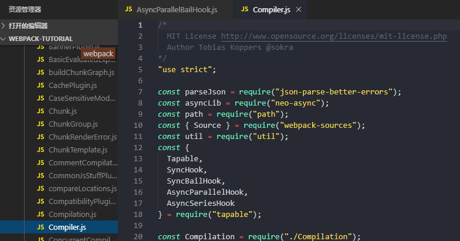The width and height of the screenshot is (460, 241).
Task: Click parseJson identifier on line 7
Action: (205, 92)
